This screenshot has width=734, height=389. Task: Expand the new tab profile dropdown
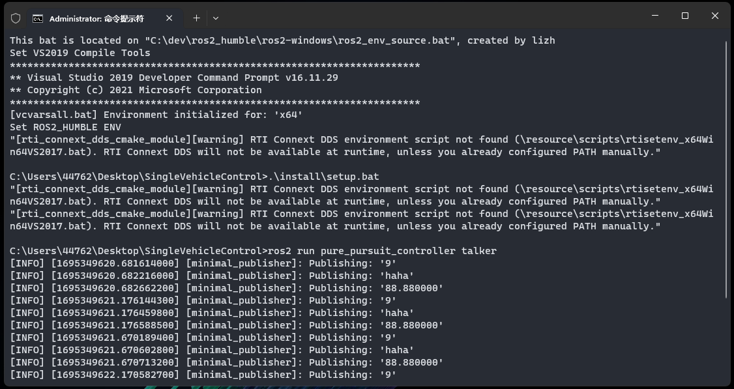(x=216, y=18)
